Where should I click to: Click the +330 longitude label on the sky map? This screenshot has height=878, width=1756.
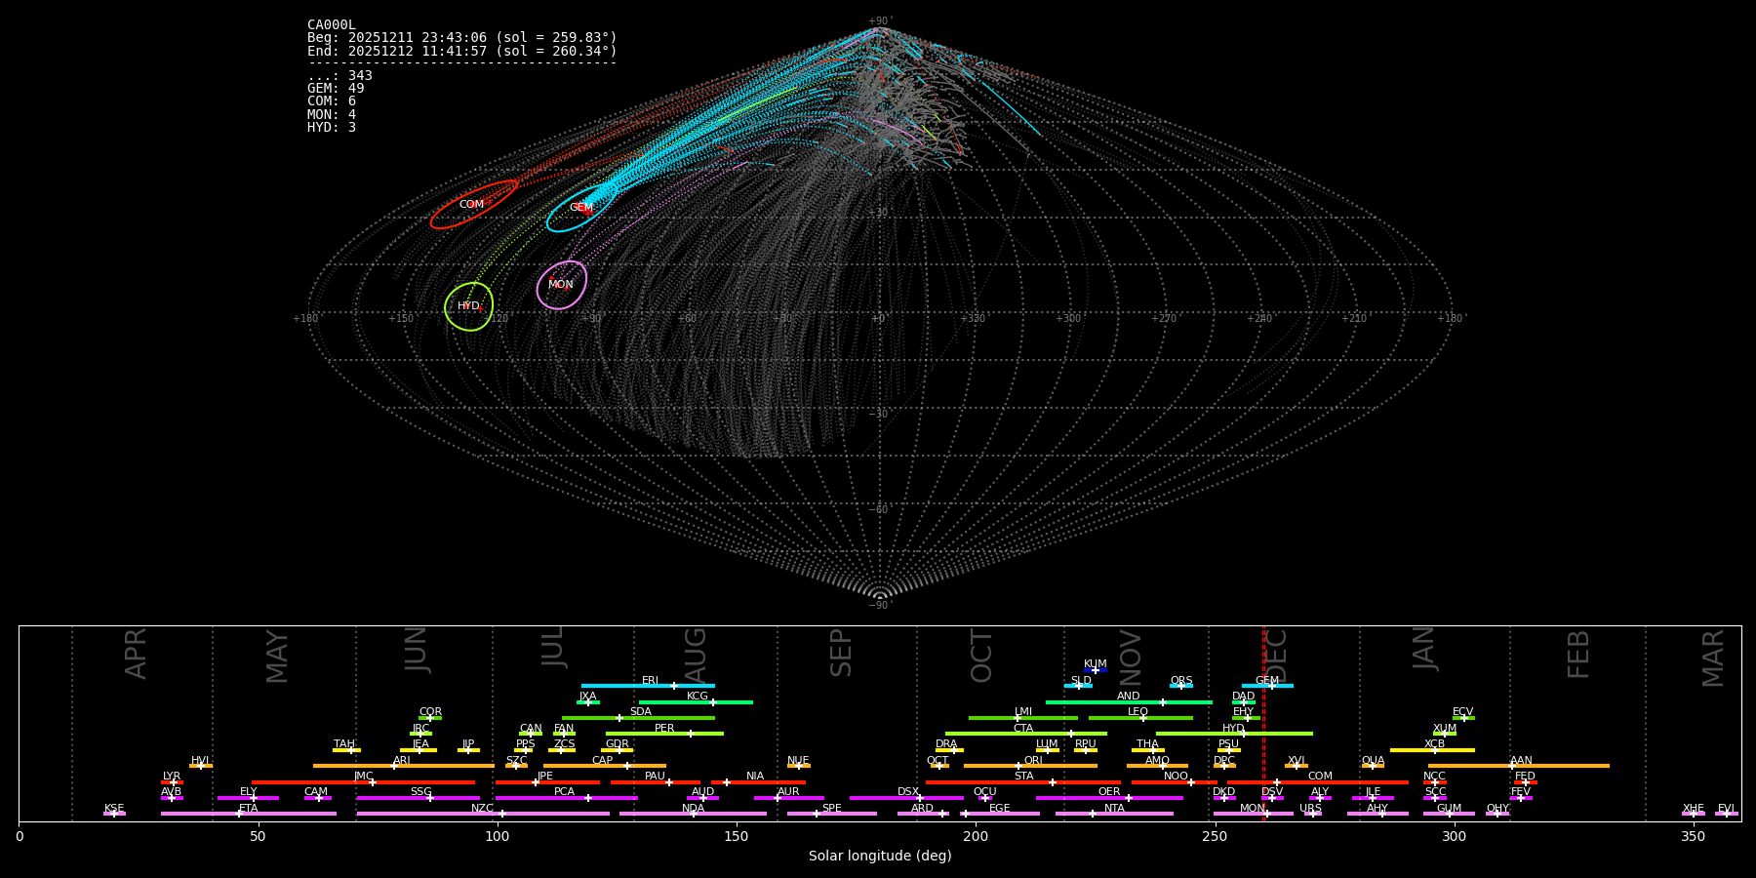click(x=973, y=319)
